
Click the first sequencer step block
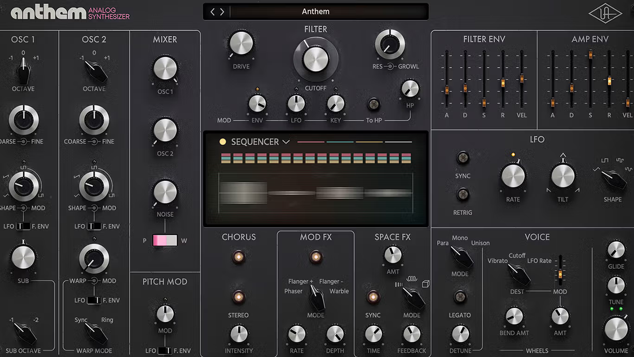point(226,158)
